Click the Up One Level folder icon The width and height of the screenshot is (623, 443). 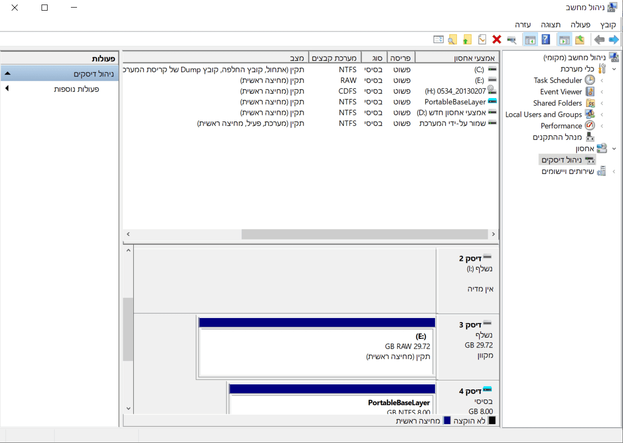[579, 39]
